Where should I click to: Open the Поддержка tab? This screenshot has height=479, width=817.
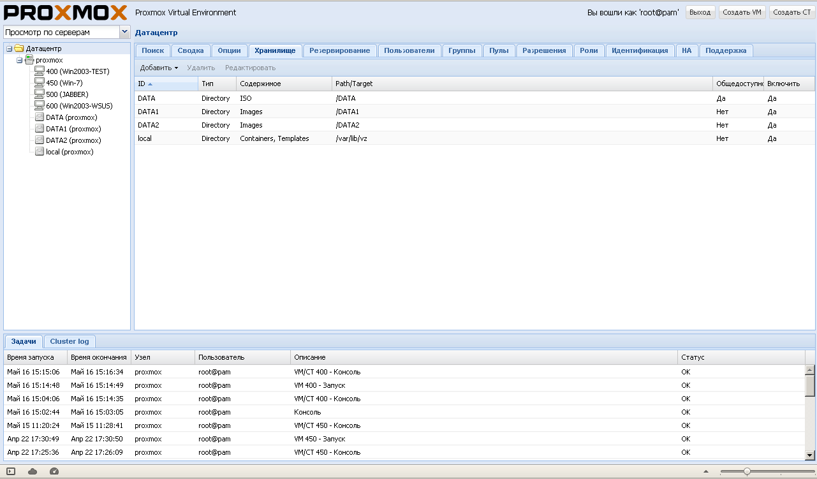click(726, 50)
